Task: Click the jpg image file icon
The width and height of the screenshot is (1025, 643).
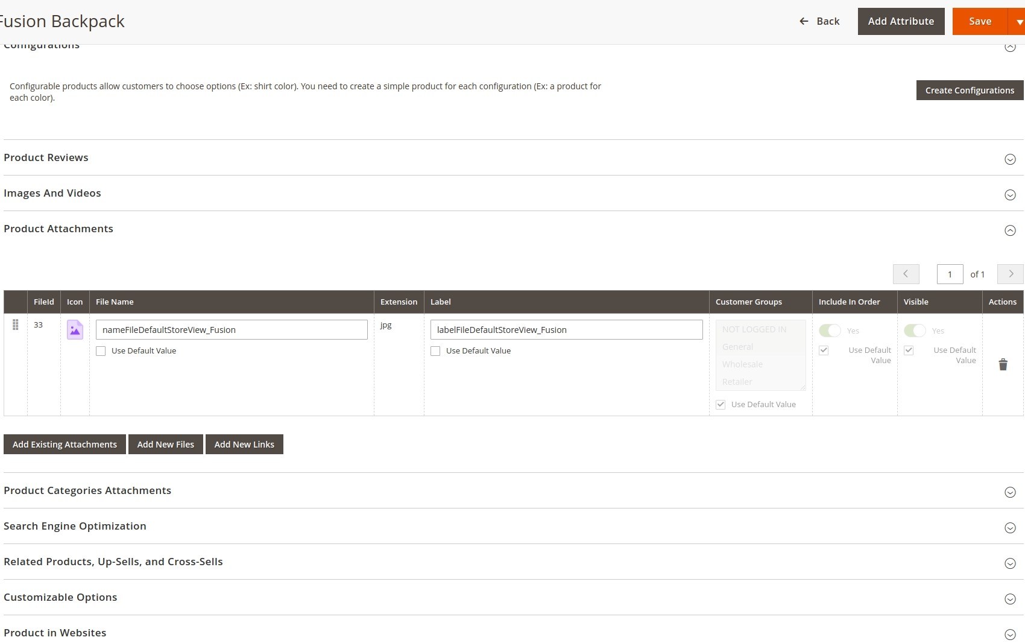Action: (x=75, y=330)
